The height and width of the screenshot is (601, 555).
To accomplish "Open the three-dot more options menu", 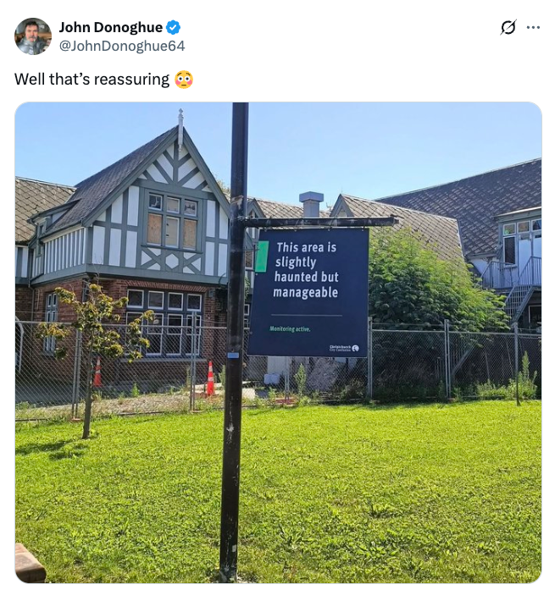I will click(x=534, y=27).
